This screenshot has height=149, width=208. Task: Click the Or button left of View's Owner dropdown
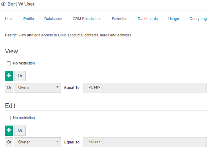click(x=9, y=88)
